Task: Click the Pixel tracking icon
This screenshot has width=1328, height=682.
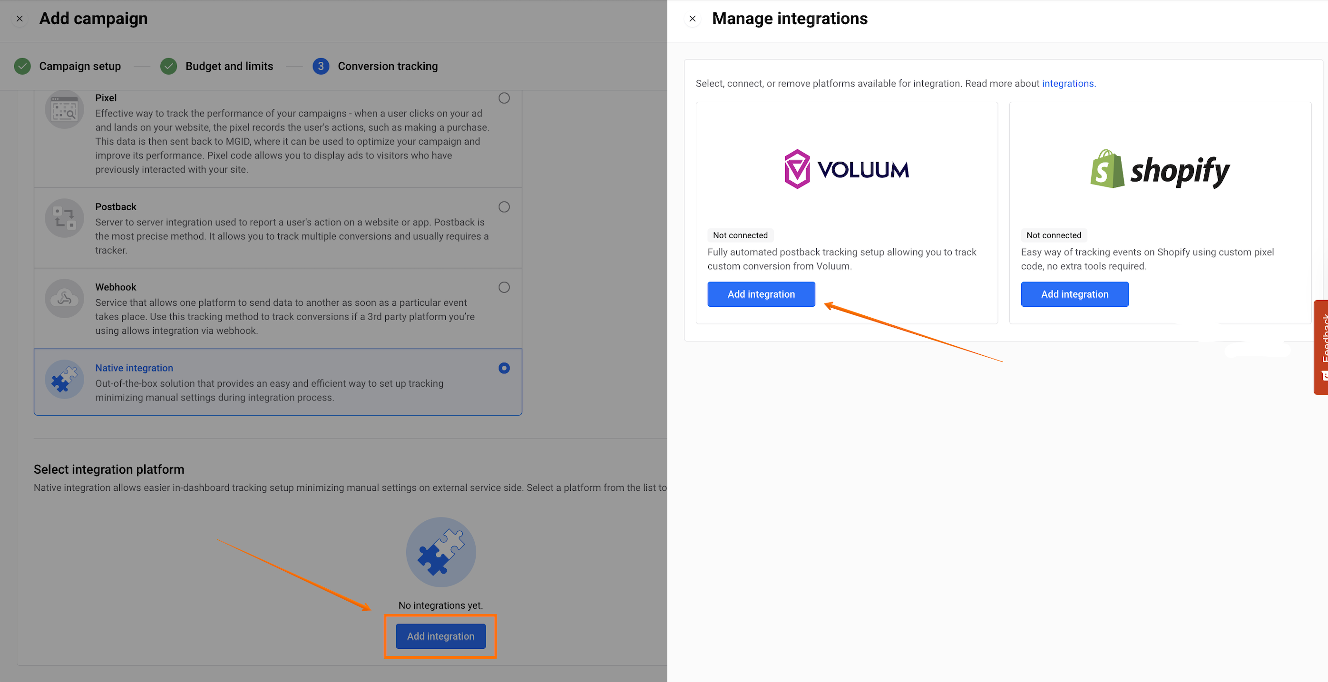Action: [64, 109]
